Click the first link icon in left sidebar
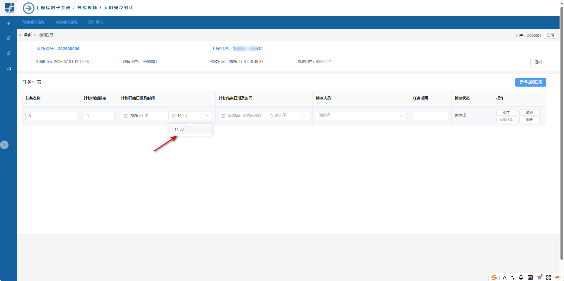Viewport: 564px width, 281px height. [x=9, y=23]
